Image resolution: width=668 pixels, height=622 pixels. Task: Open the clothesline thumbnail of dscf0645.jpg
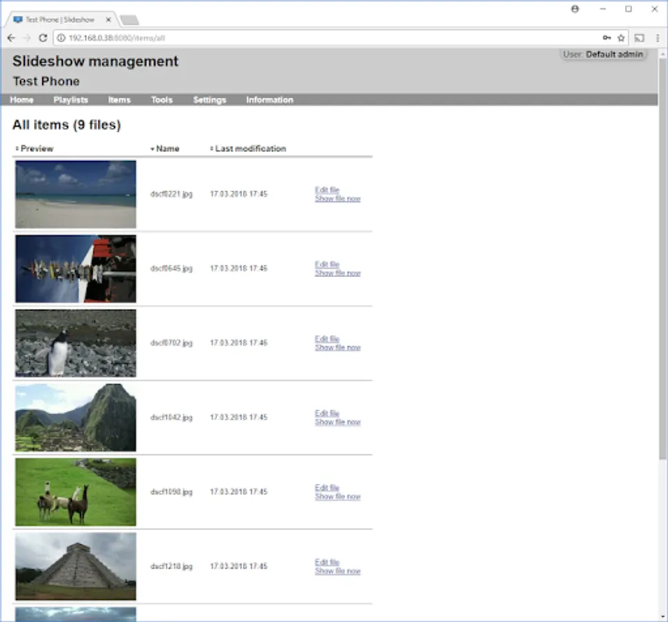pyautogui.click(x=76, y=269)
